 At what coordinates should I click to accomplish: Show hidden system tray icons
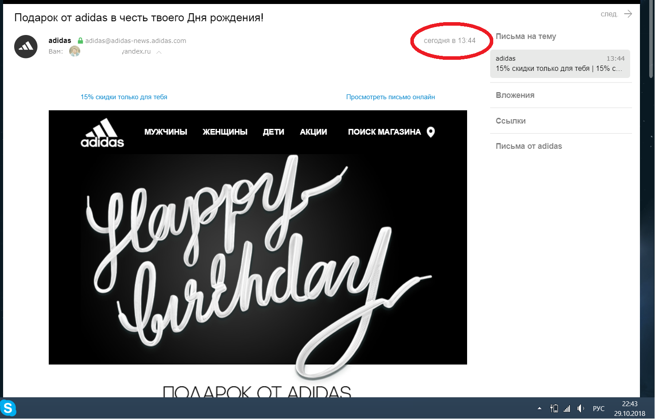pyautogui.click(x=539, y=408)
